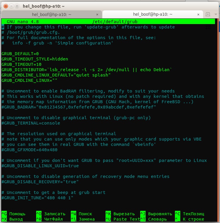Click the GRUB_DISTRIBUTOR line

[87, 70]
